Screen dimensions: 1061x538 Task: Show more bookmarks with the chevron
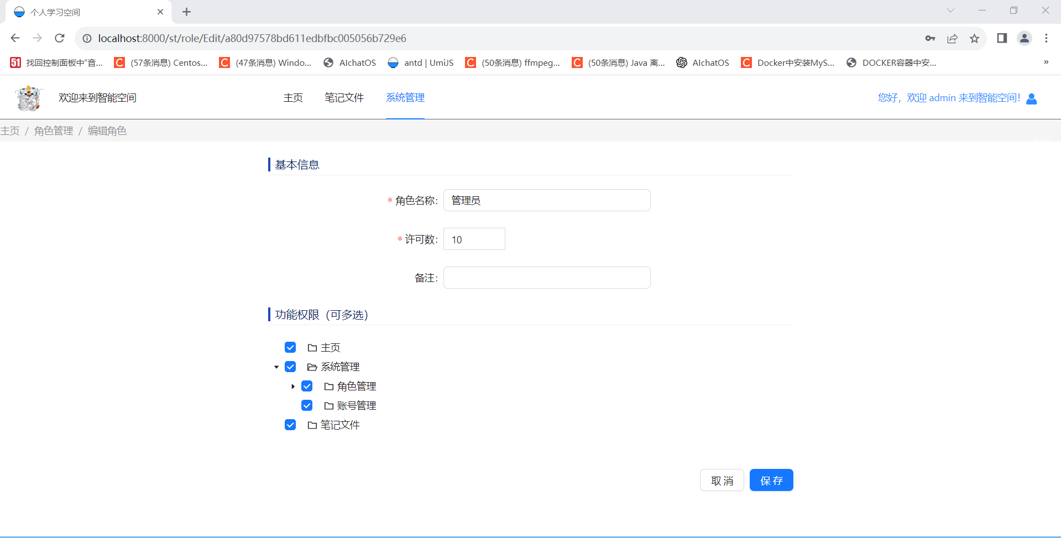point(1046,62)
